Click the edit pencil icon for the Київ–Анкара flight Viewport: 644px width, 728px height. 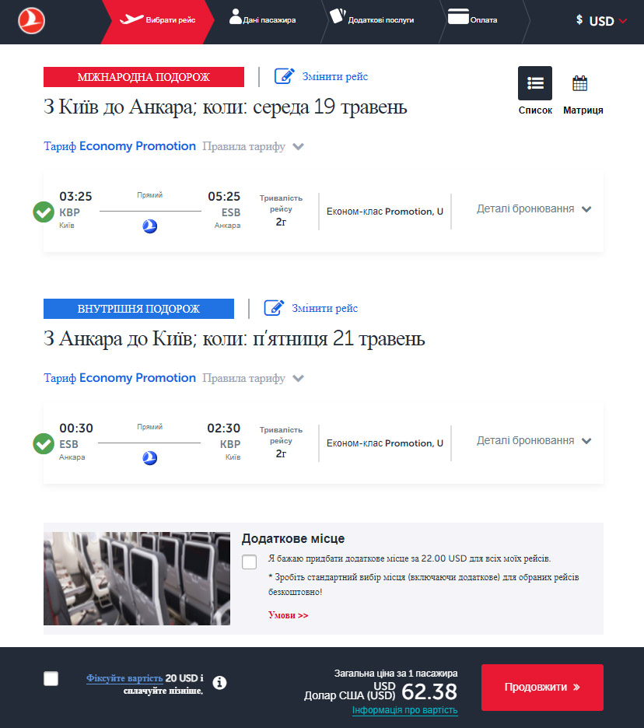point(284,75)
